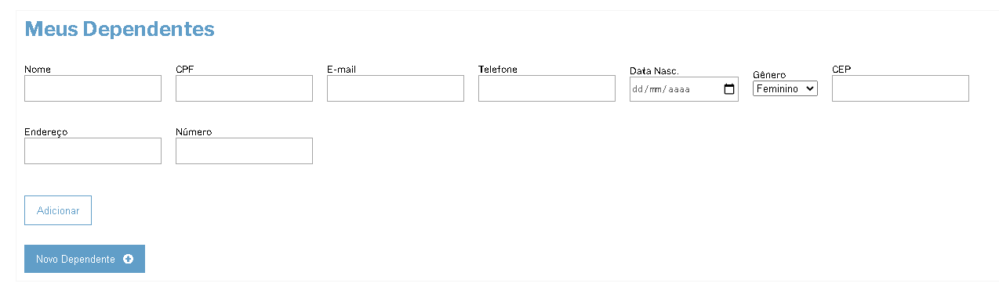
Task: Click the Novo Dependente button text
Action: point(75,260)
